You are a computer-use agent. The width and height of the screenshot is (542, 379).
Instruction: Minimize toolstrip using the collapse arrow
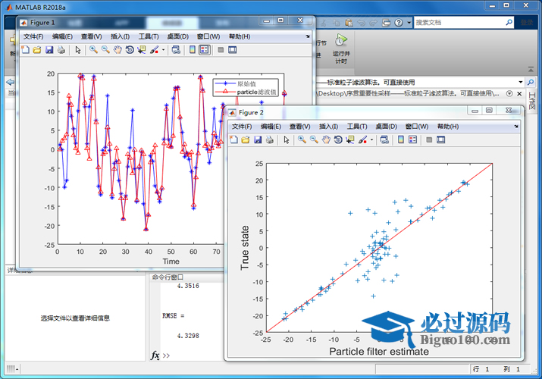(531, 70)
